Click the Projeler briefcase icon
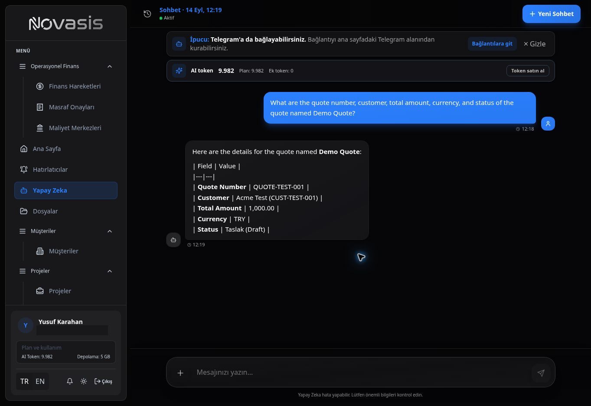The height and width of the screenshot is (406, 591). click(x=40, y=291)
